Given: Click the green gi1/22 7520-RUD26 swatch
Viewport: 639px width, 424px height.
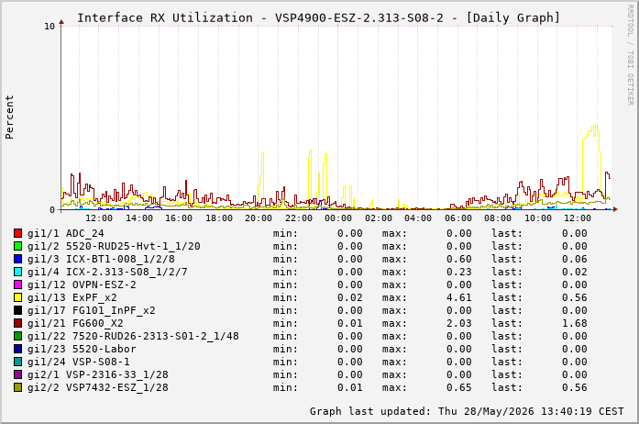Looking at the screenshot, I should point(17,336).
